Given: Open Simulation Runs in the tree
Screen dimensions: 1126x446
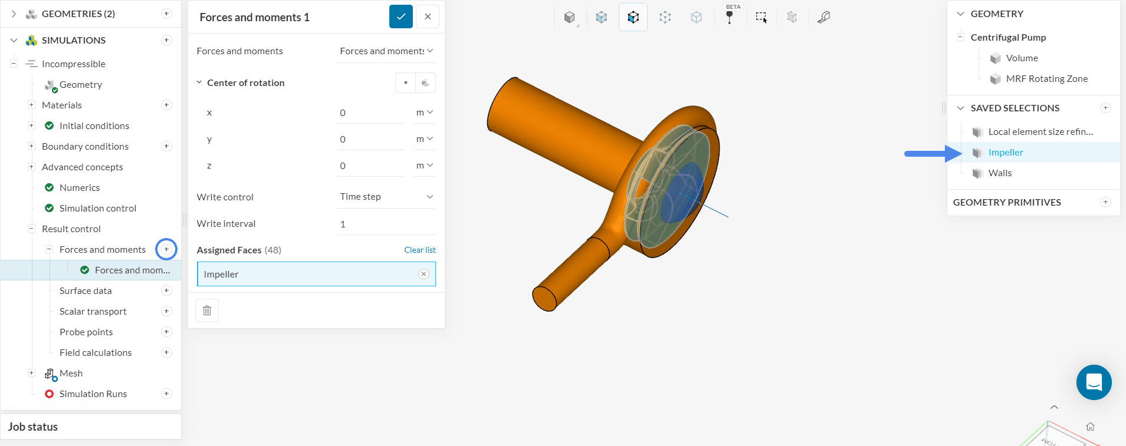Looking at the screenshot, I should [x=93, y=394].
